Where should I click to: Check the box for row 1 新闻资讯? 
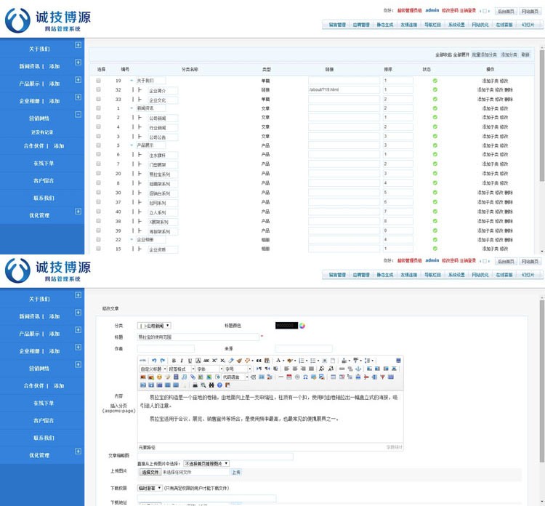[99, 108]
